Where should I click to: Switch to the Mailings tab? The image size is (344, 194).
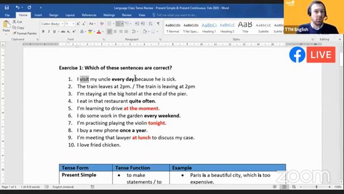pos(109,15)
